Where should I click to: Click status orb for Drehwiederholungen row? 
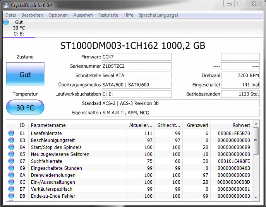[11, 175]
